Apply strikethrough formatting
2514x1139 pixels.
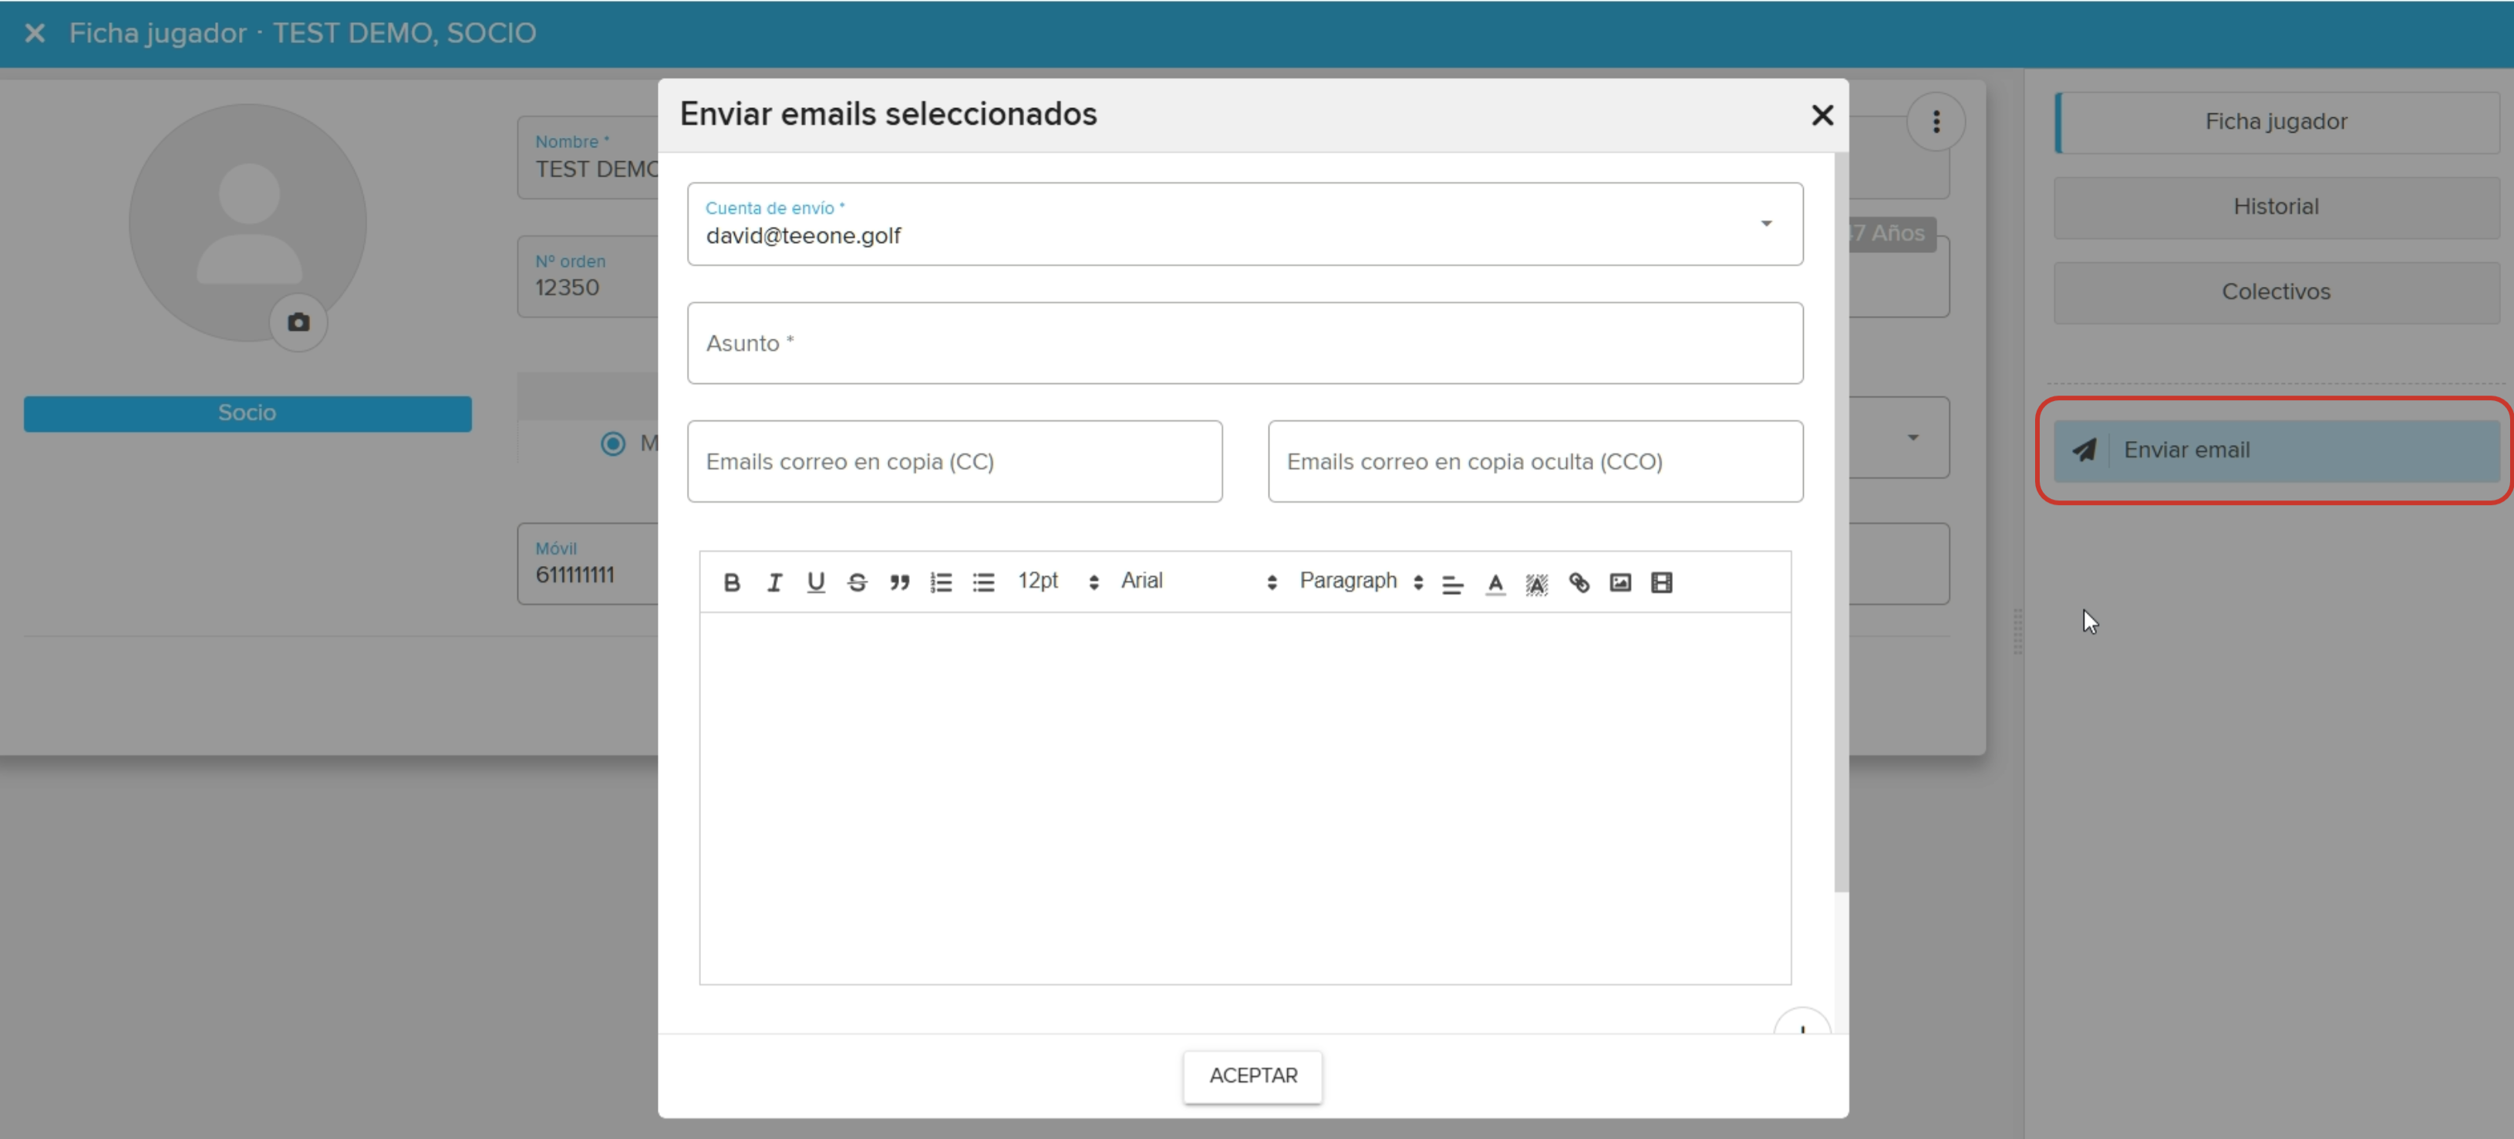[x=858, y=583]
